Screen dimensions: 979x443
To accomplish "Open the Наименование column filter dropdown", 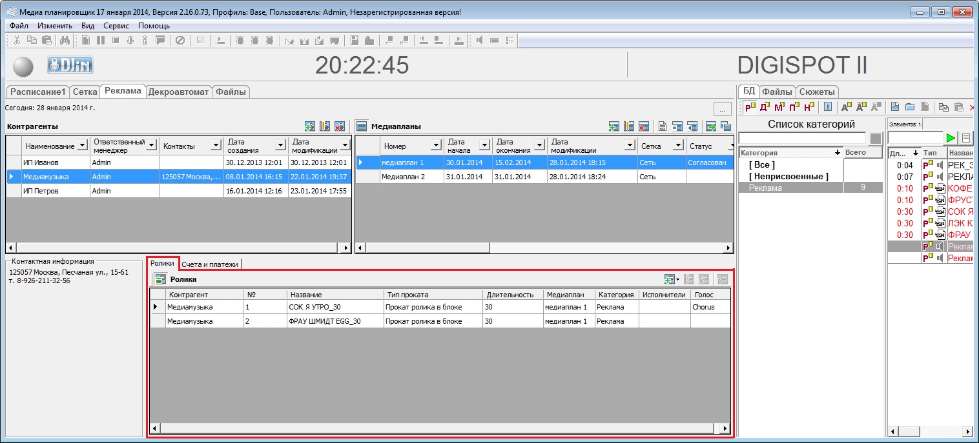I will coord(82,146).
